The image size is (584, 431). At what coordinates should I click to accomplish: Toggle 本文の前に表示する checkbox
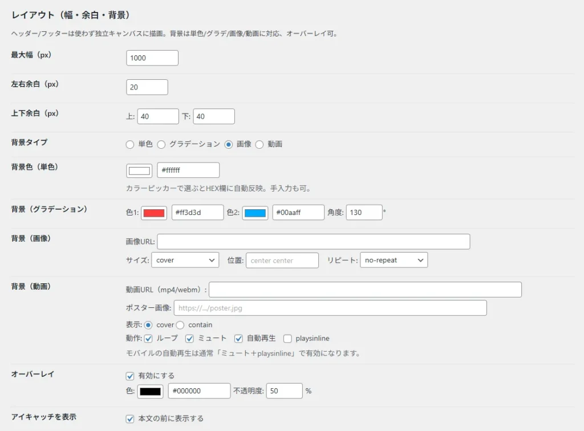point(130,418)
